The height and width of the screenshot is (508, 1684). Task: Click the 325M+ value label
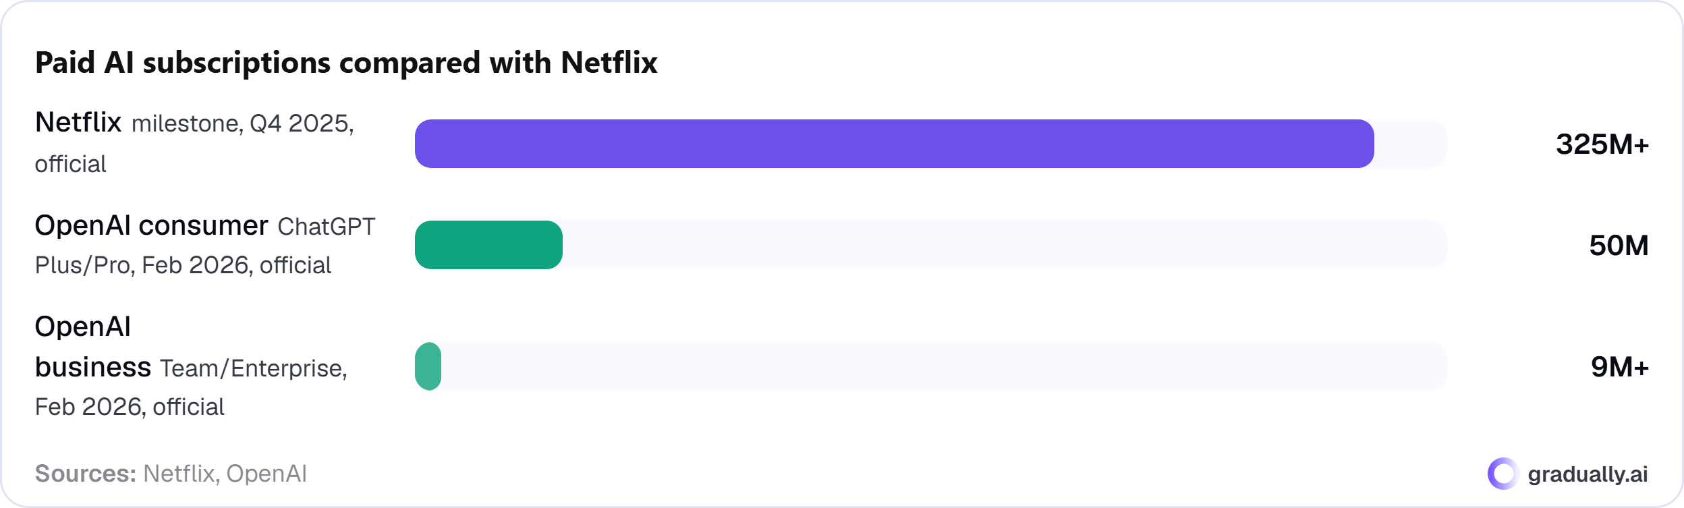tap(1602, 144)
